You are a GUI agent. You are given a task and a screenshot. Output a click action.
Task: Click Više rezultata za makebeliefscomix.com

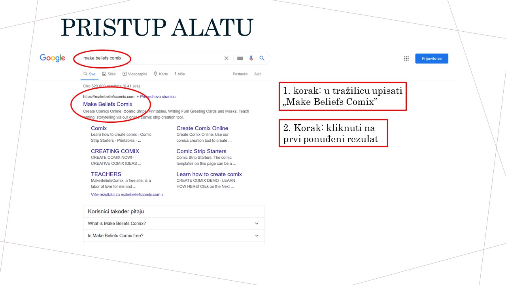(x=127, y=195)
